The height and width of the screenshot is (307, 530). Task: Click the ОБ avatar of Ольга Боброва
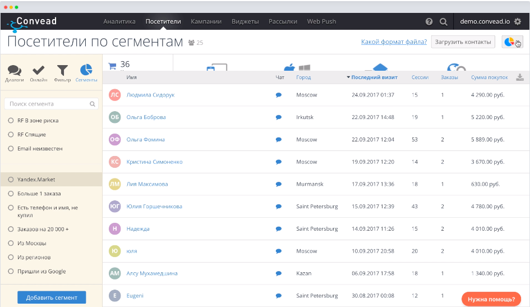click(115, 117)
